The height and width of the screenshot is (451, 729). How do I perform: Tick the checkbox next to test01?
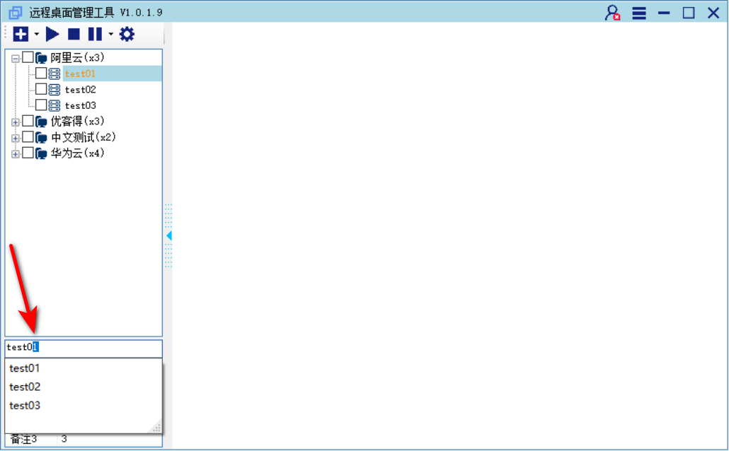coord(41,74)
